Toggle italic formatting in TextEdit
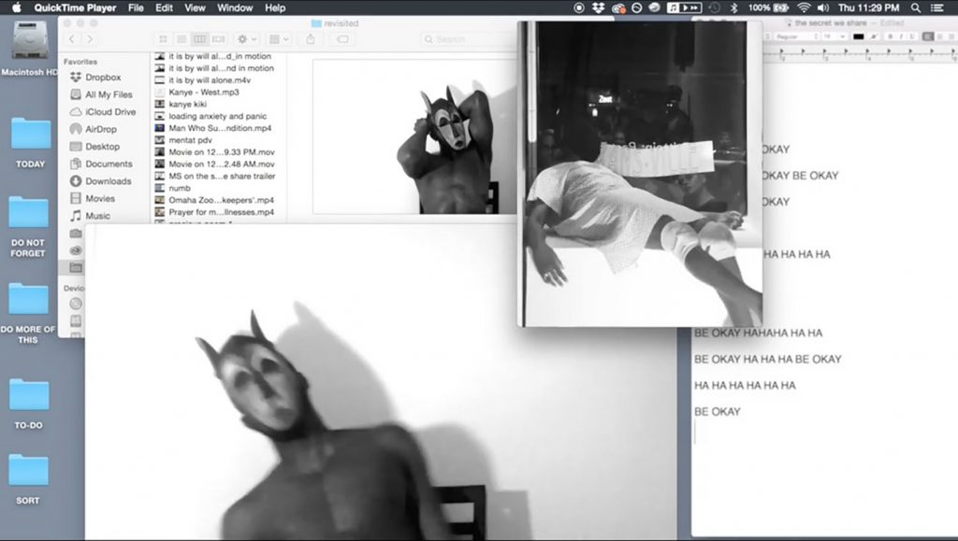958x541 pixels. coord(899,36)
